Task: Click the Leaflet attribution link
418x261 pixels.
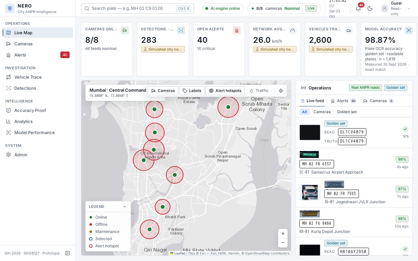Action: click(178, 253)
